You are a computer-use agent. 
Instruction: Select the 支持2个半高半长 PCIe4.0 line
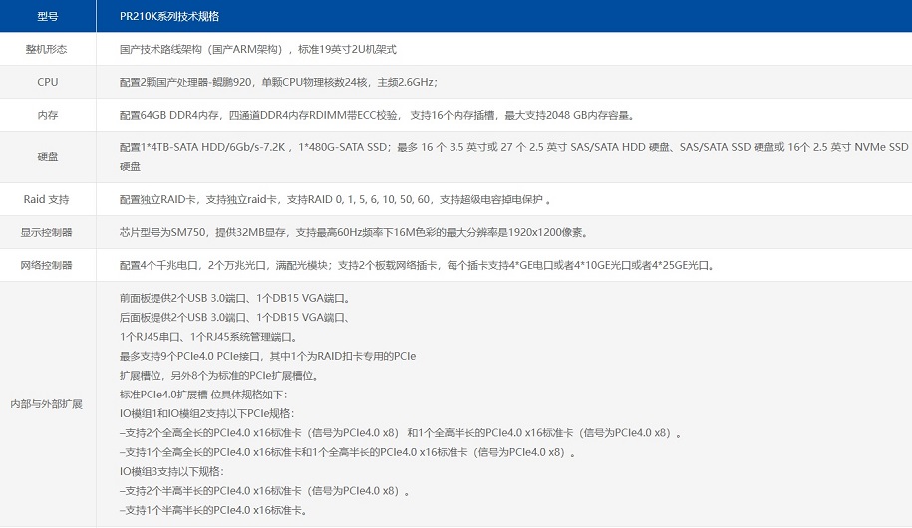click(x=265, y=491)
